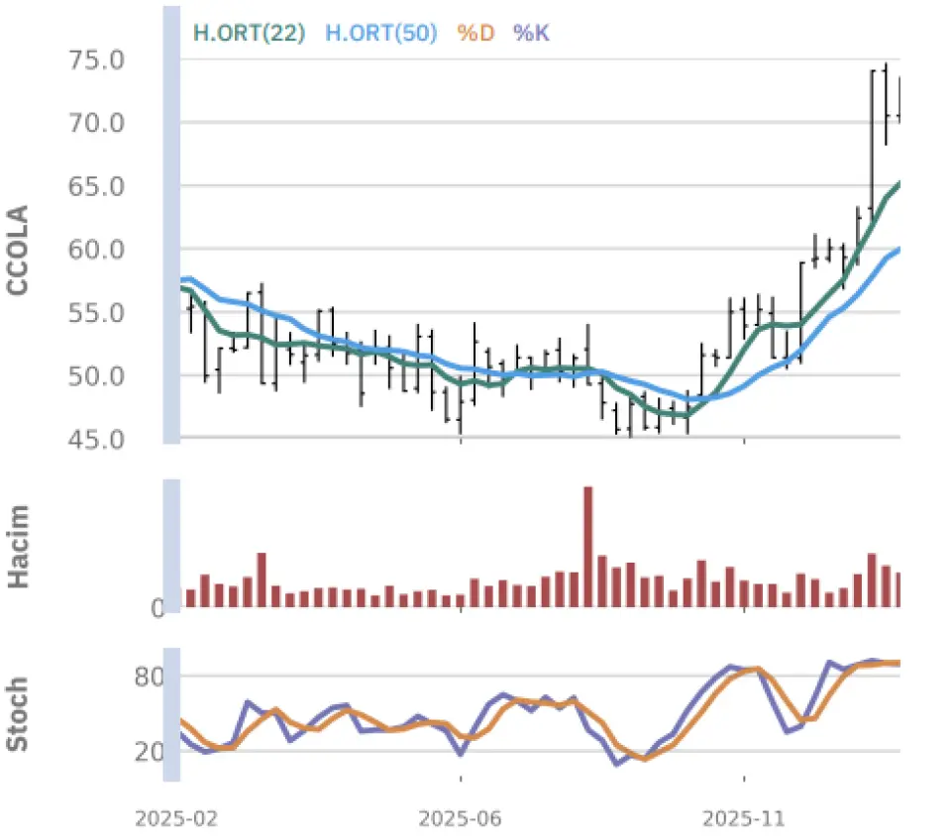This screenshot has height=840, width=951.
Task: Select the Hacim panel title
Action: tap(18, 546)
